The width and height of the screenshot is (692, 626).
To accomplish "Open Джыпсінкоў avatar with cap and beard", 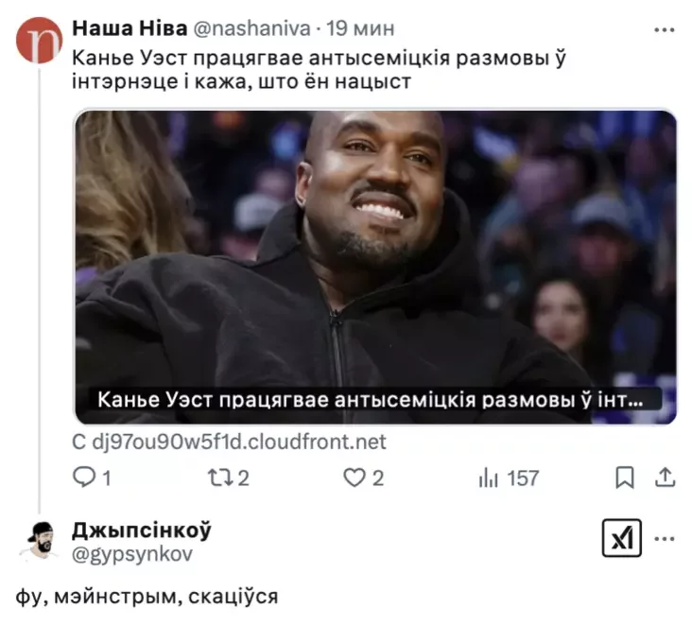I will pyautogui.click(x=41, y=541).
